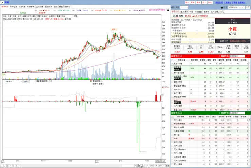The height and width of the screenshot is (168, 251).
Task: Click the 今天 button next to the date
Action: [248, 7]
